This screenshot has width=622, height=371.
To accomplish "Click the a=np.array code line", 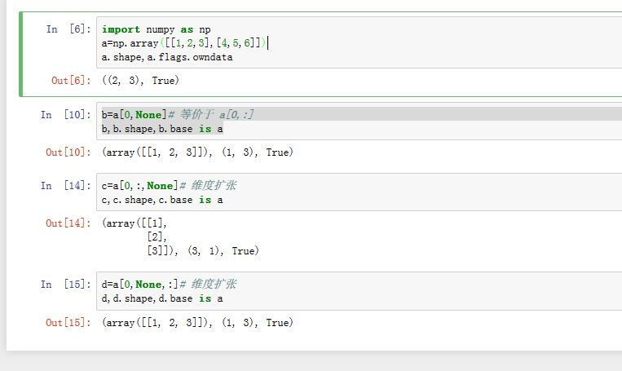I will (x=183, y=42).
